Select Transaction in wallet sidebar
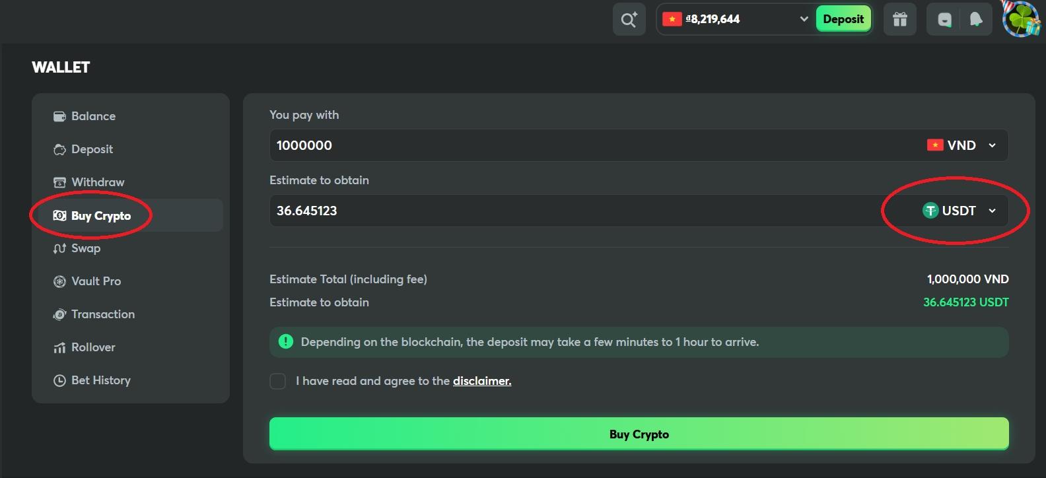The height and width of the screenshot is (478, 1046). (102, 314)
